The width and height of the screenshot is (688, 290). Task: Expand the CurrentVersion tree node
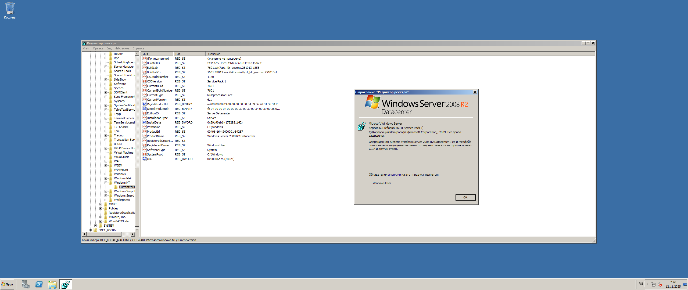pos(111,187)
